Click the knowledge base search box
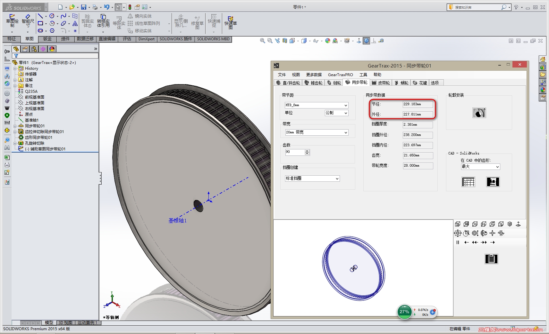549x334 pixels. [477, 7]
